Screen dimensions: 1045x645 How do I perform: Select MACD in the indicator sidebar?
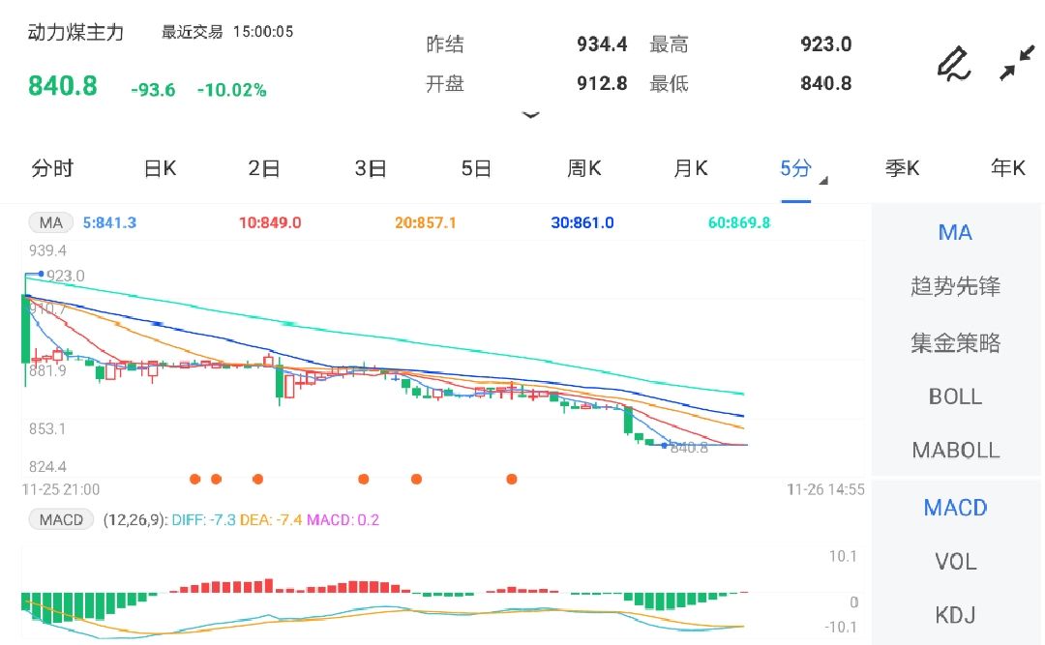955,507
